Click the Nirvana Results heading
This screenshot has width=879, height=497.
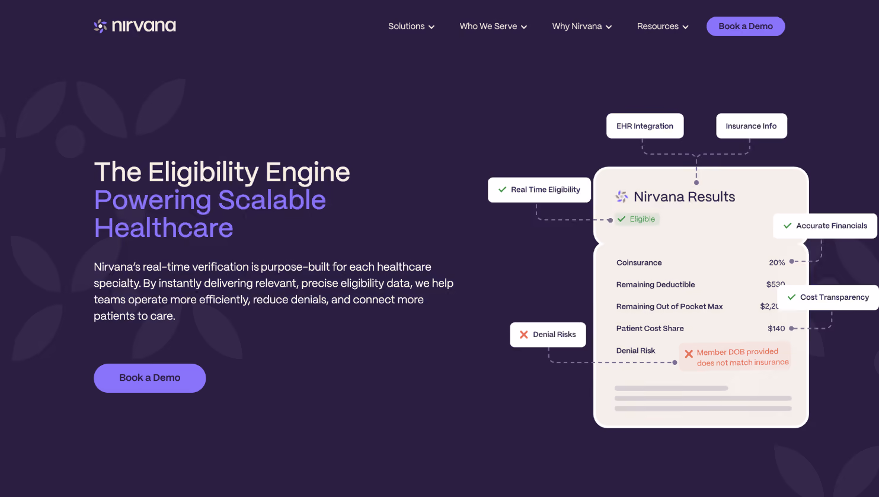pos(684,197)
